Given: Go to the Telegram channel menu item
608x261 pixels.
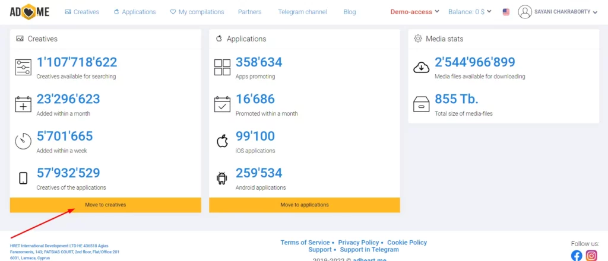Looking at the screenshot, I should point(302,12).
